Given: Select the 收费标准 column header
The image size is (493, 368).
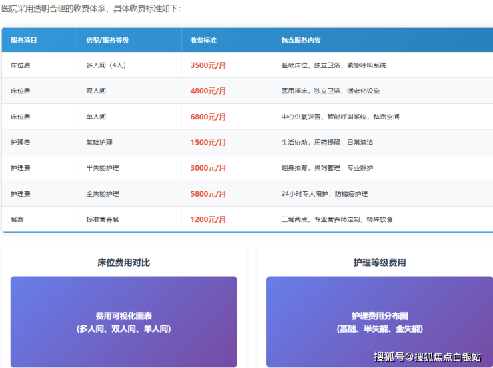Looking at the screenshot, I should (203, 40).
